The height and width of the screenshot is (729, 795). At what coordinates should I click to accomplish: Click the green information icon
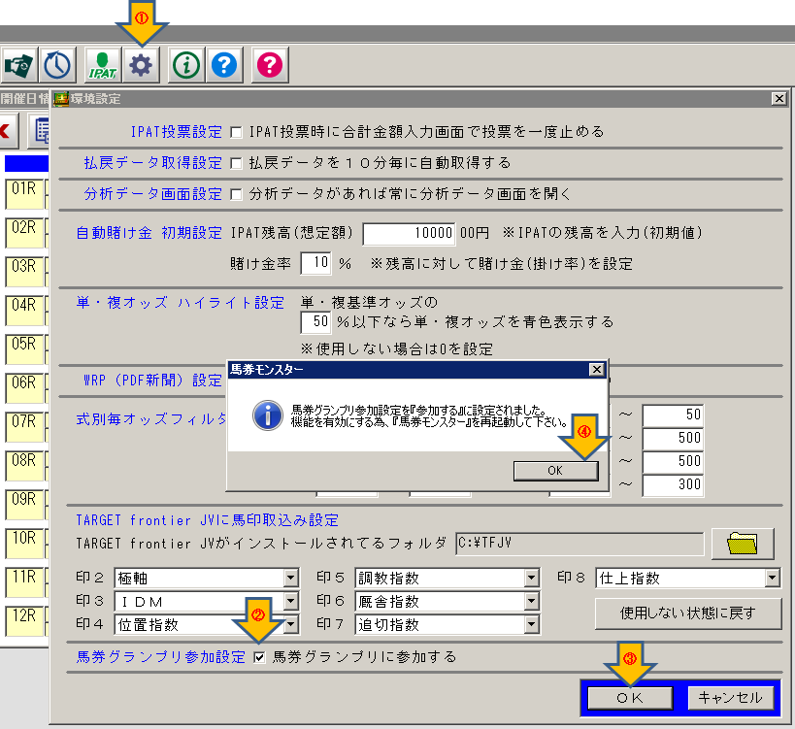point(186,65)
